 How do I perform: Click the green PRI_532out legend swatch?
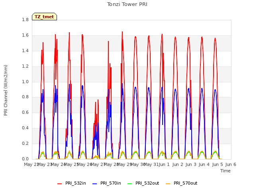[x=130, y=184]
